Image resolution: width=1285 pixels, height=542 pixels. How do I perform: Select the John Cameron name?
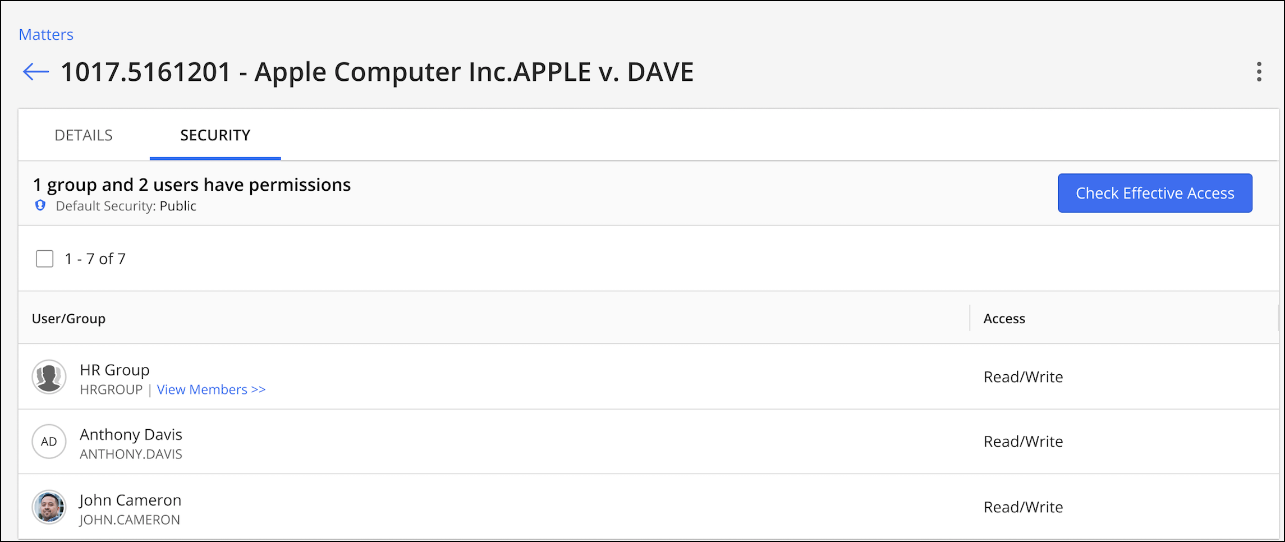(130, 500)
